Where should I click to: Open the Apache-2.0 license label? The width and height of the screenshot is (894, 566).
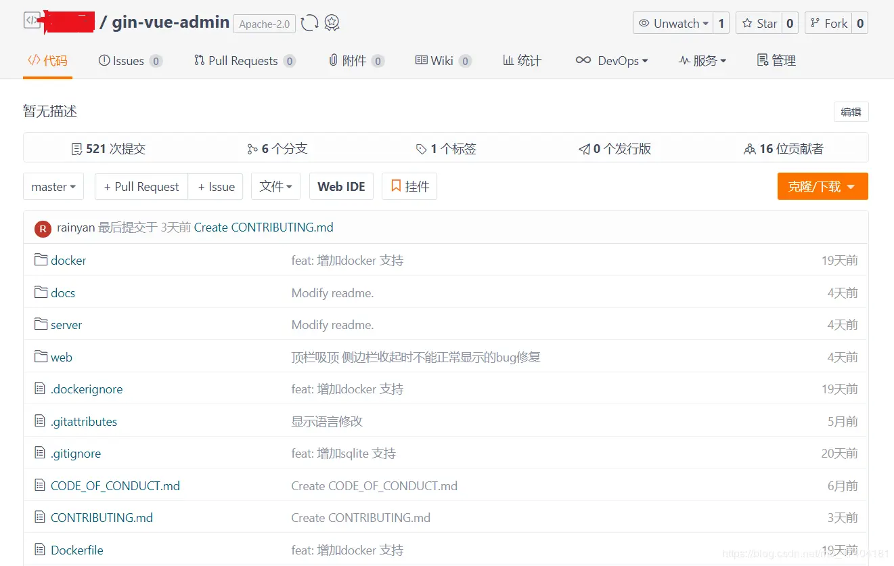click(264, 24)
